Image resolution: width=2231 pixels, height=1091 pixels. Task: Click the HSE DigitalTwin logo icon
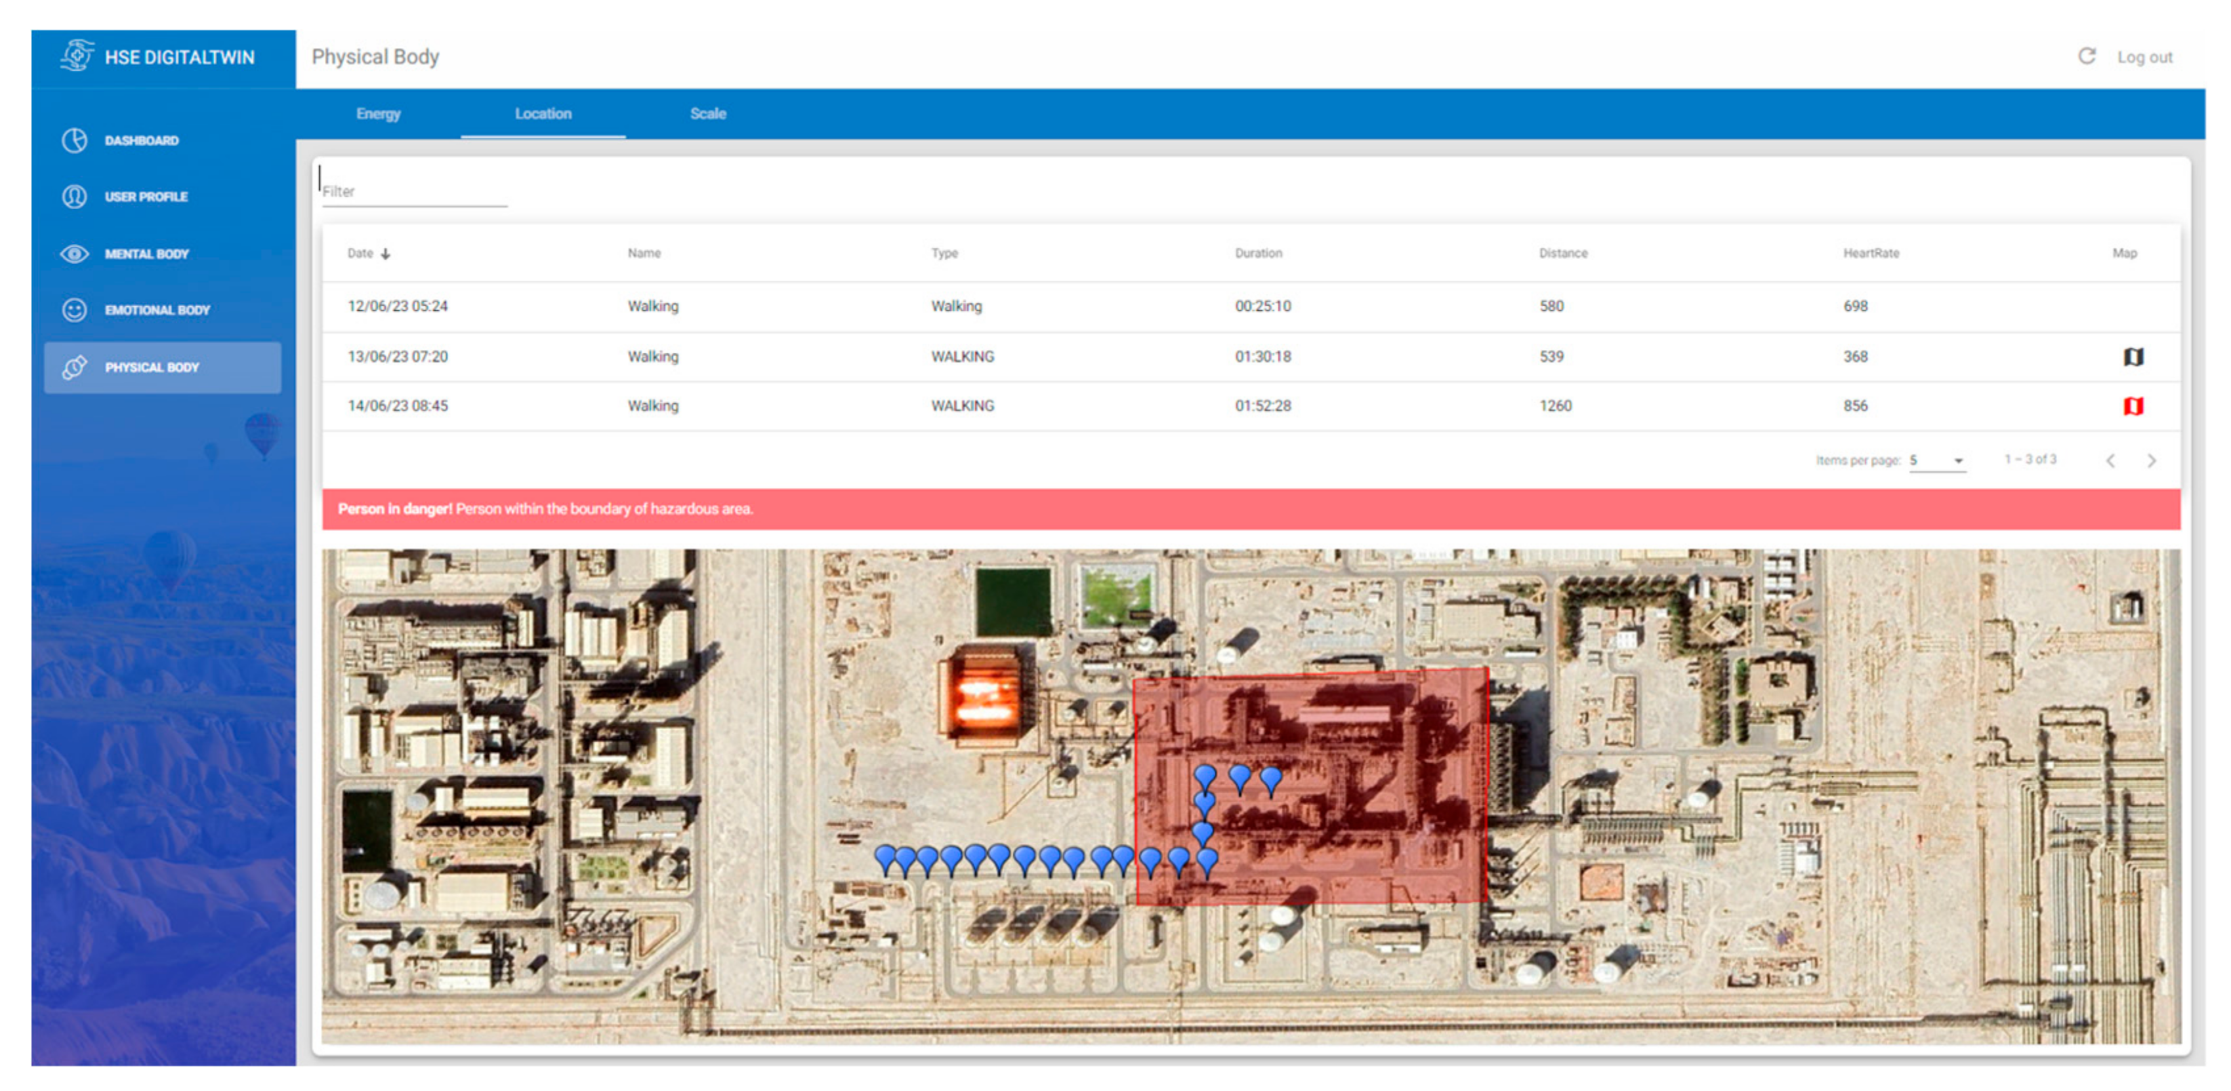[x=76, y=56]
